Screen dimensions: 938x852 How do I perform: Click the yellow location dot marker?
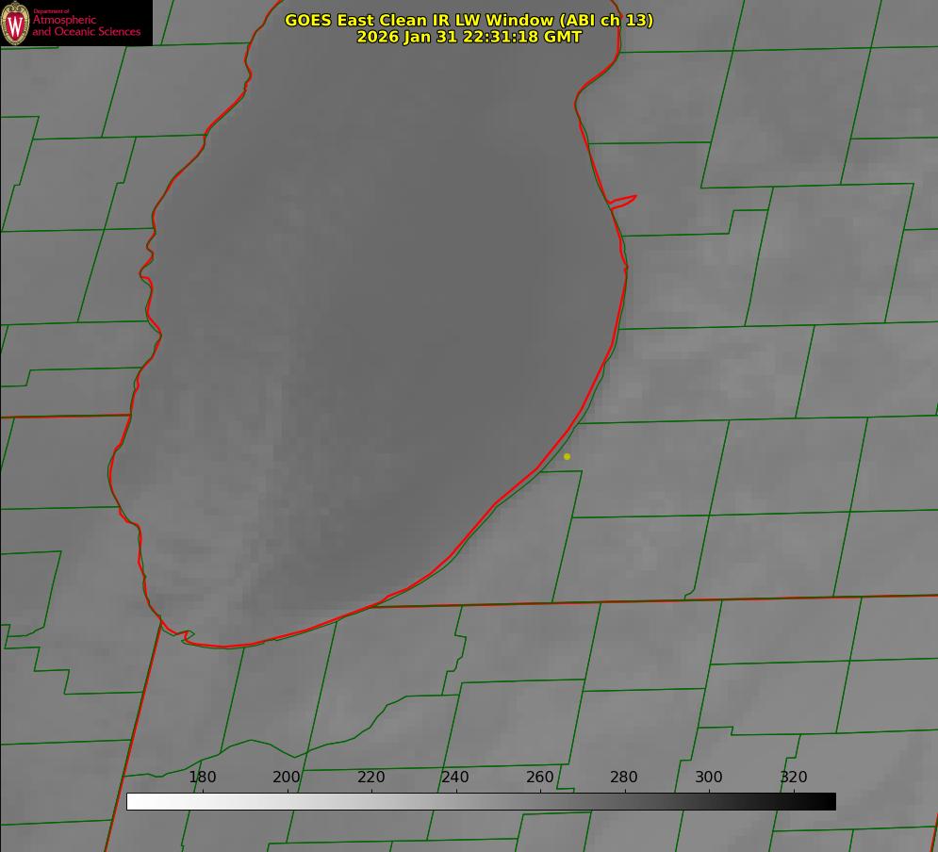(x=568, y=456)
